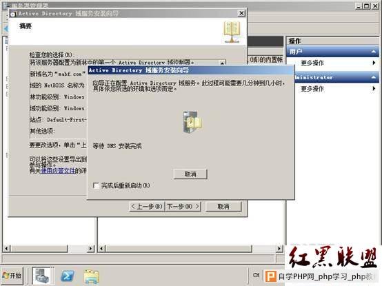Click the 下一步 next button
This screenshot has width=382, height=286.
183,207
